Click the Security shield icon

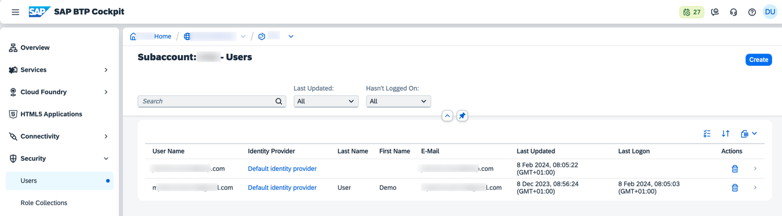[13, 159]
